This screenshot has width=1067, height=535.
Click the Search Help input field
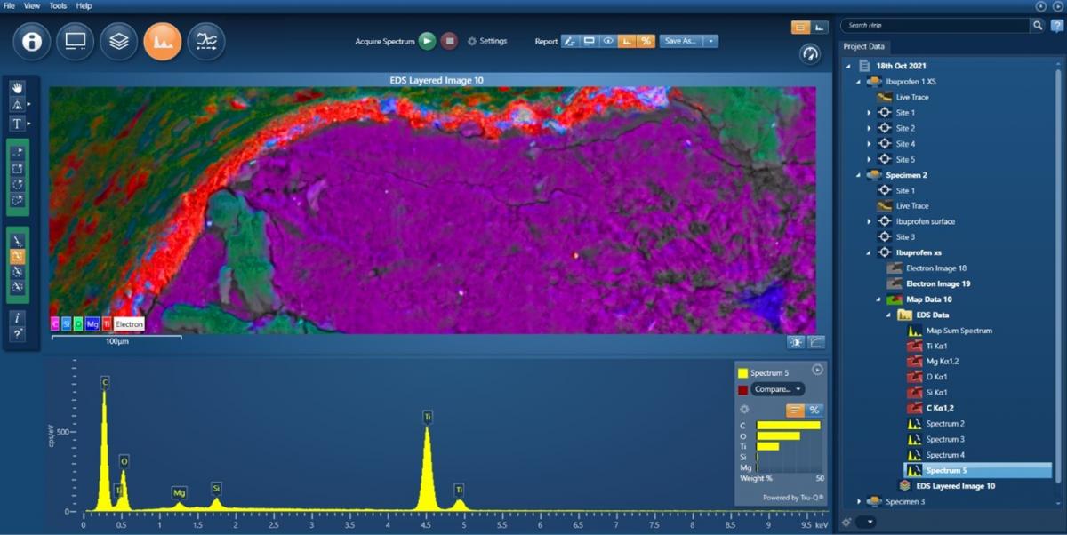[x=935, y=26]
